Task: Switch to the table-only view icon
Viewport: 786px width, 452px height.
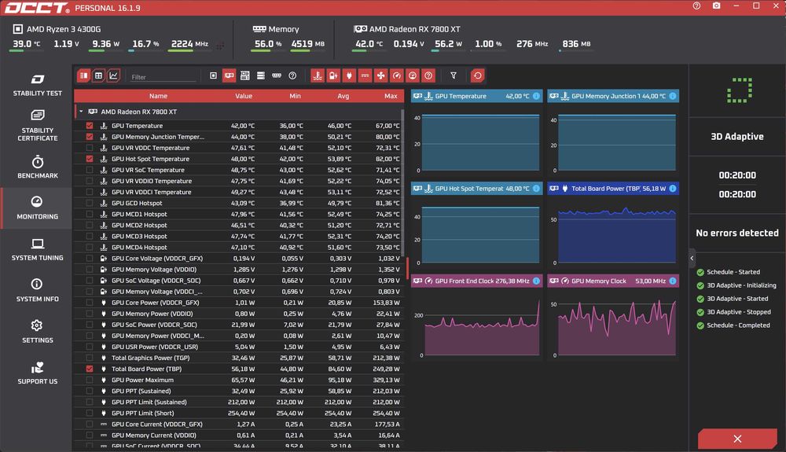Action: tap(99, 75)
